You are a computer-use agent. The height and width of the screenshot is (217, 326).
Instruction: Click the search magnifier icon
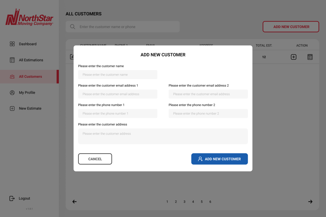coord(73,27)
